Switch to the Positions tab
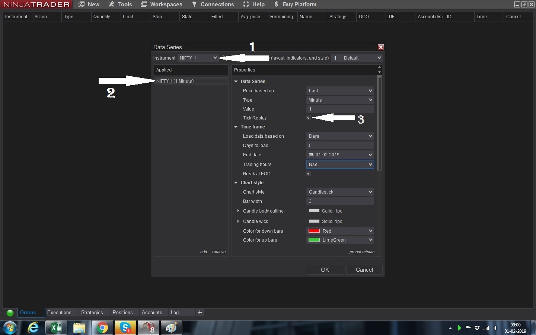 click(122, 313)
